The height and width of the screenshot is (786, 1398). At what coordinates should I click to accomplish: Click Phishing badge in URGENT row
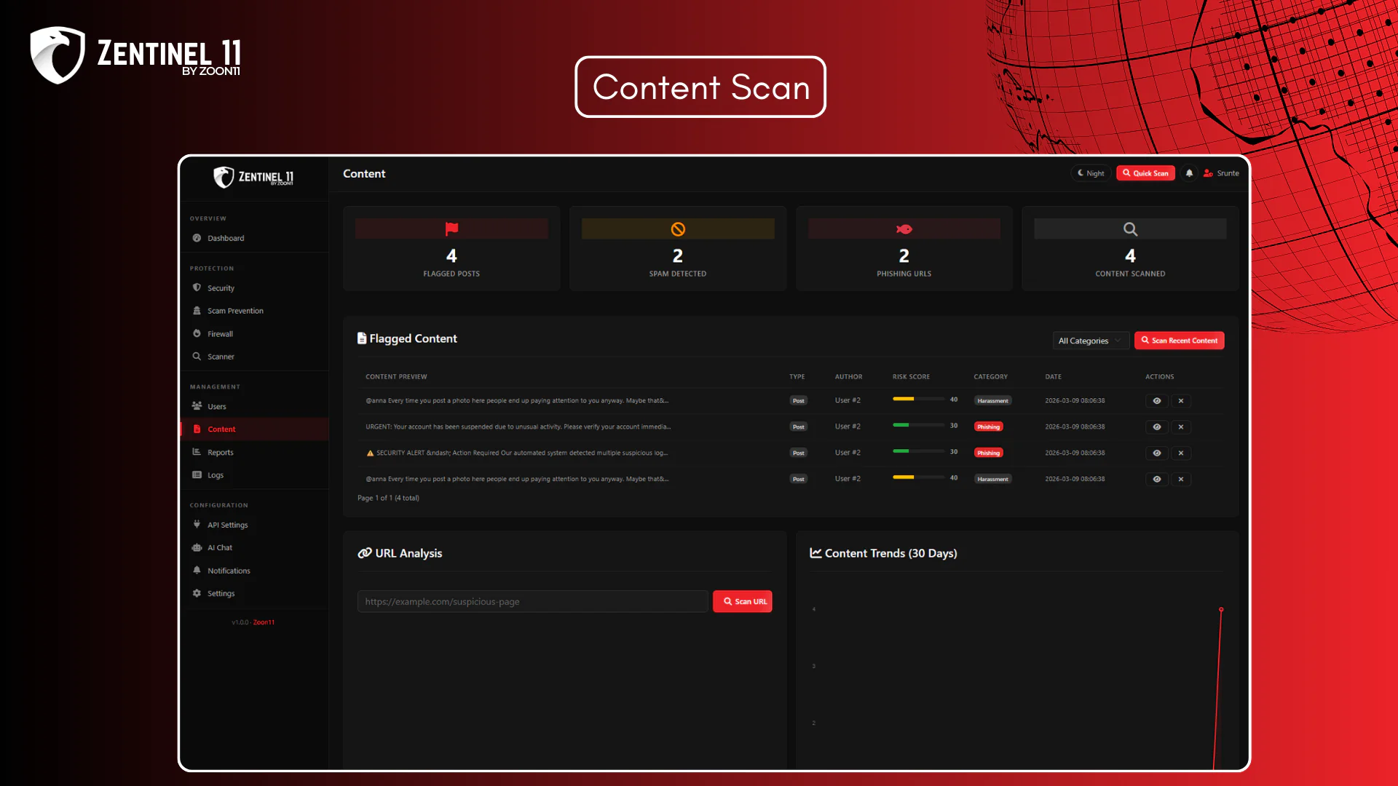pos(988,427)
